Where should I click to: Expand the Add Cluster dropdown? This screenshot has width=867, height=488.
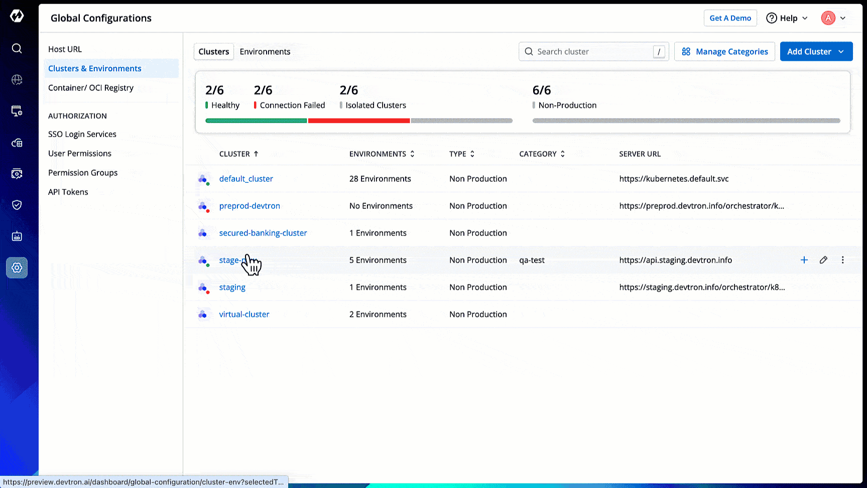[841, 52]
